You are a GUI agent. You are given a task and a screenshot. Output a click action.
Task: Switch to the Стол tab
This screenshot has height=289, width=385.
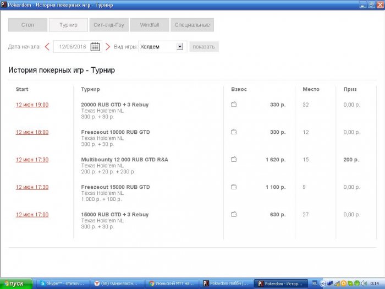click(x=28, y=25)
